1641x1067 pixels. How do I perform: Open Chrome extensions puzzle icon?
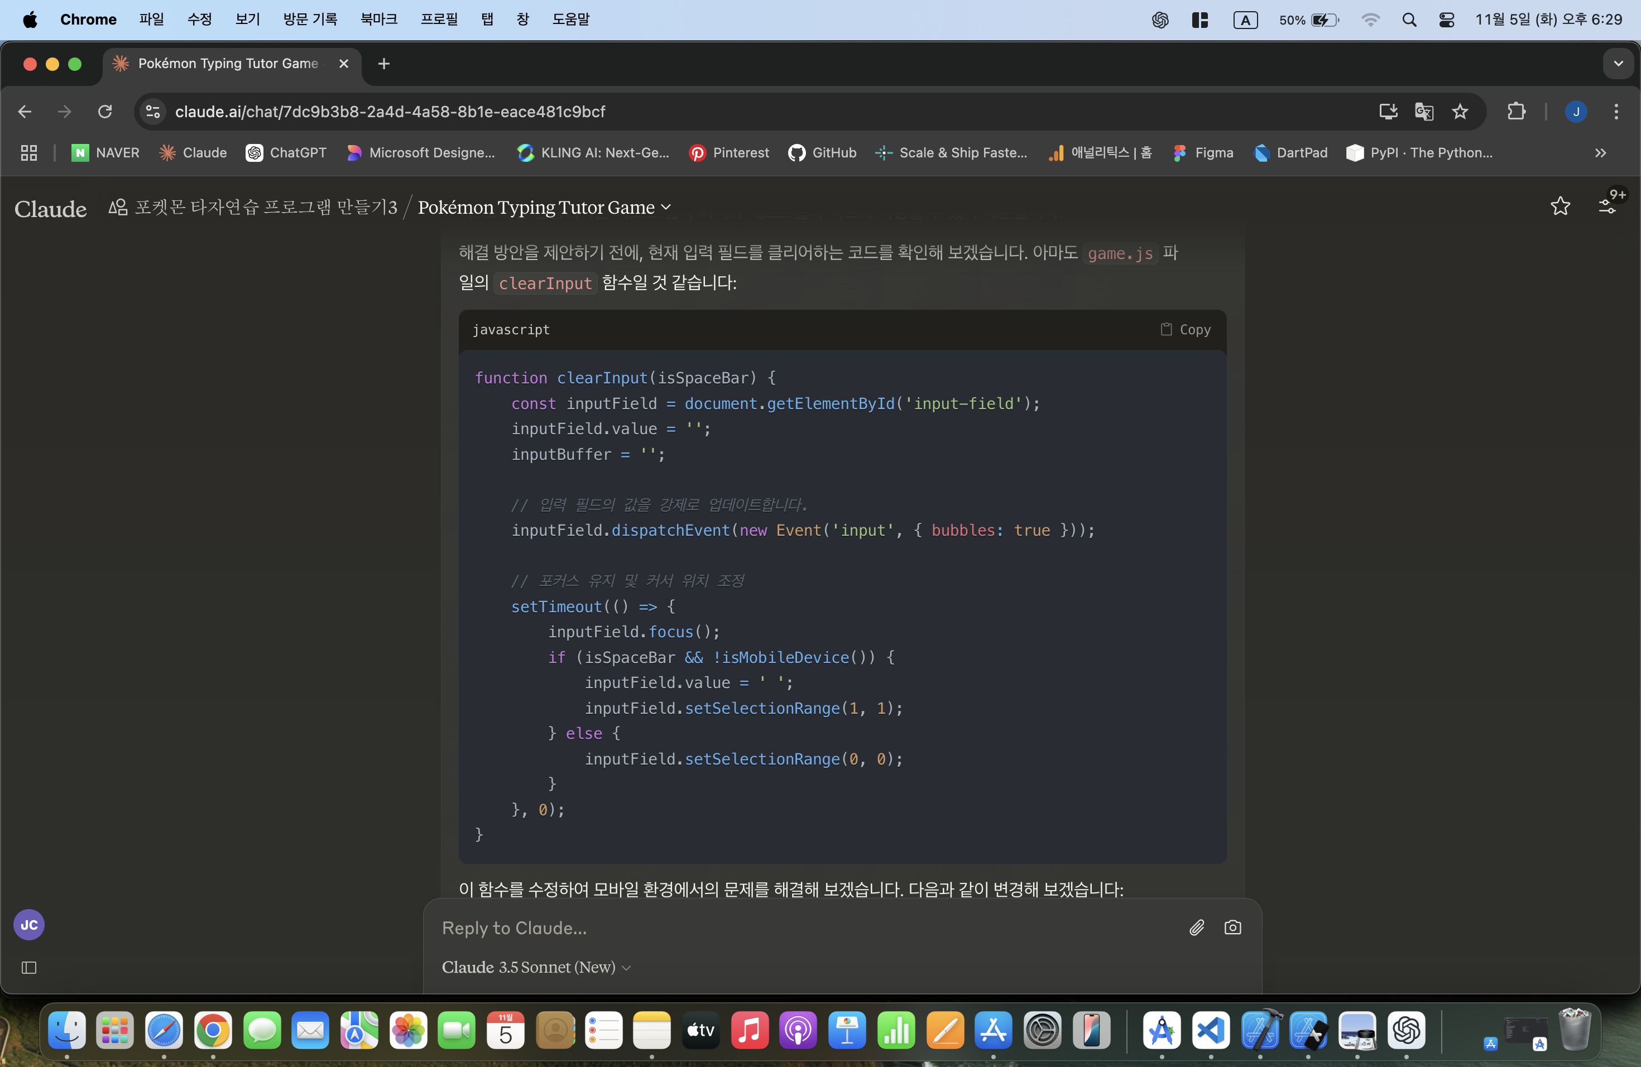pos(1516,112)
